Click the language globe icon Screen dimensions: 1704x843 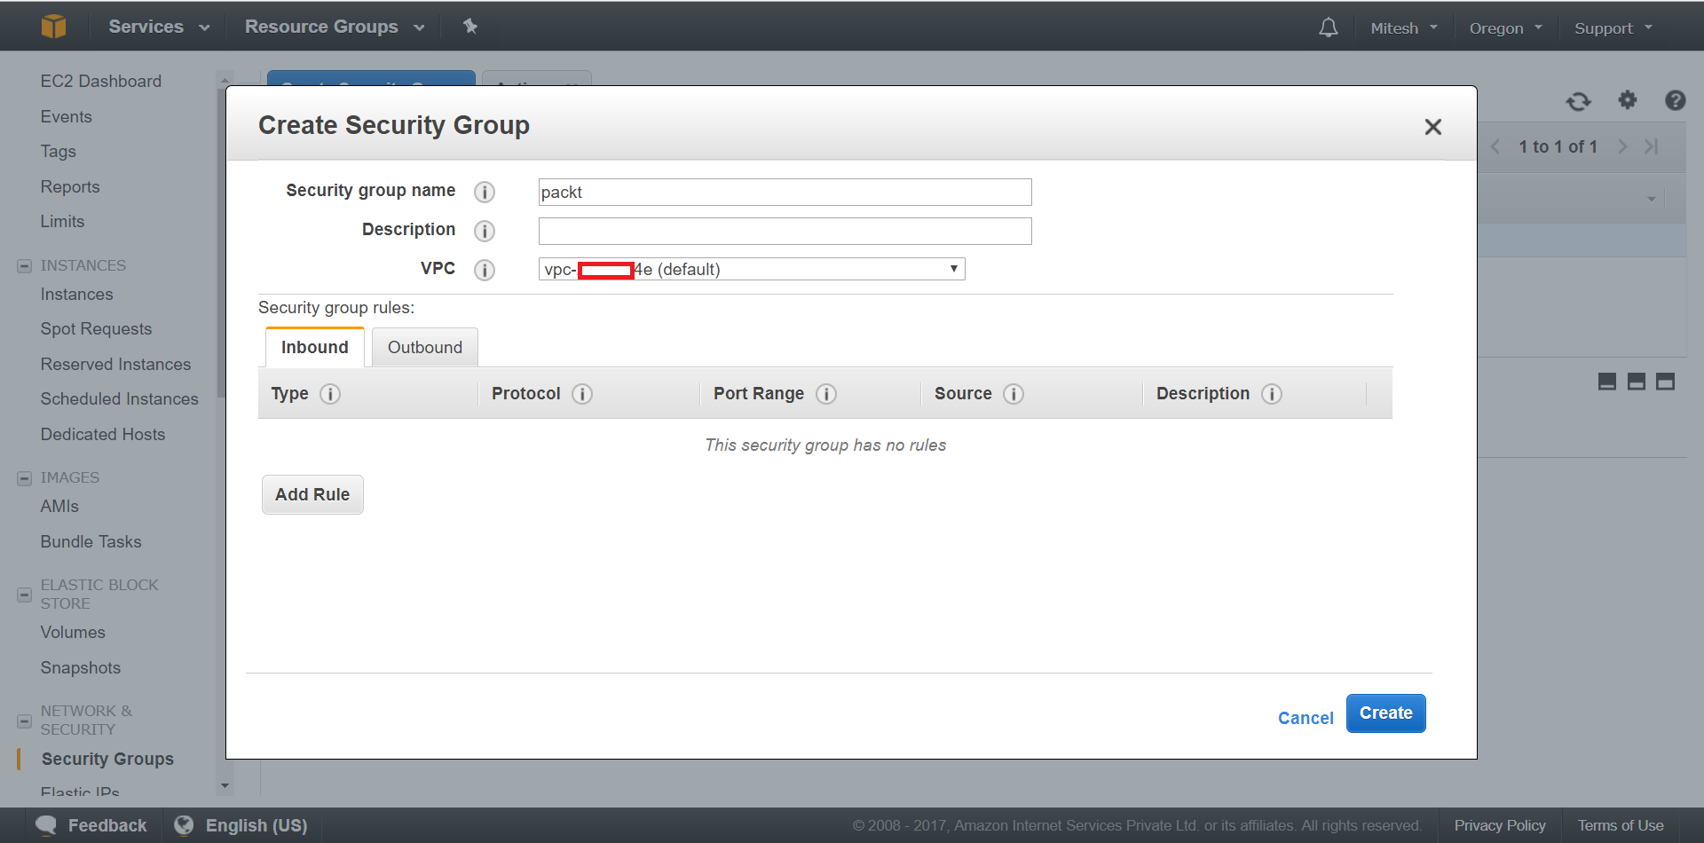coord(184,825)
